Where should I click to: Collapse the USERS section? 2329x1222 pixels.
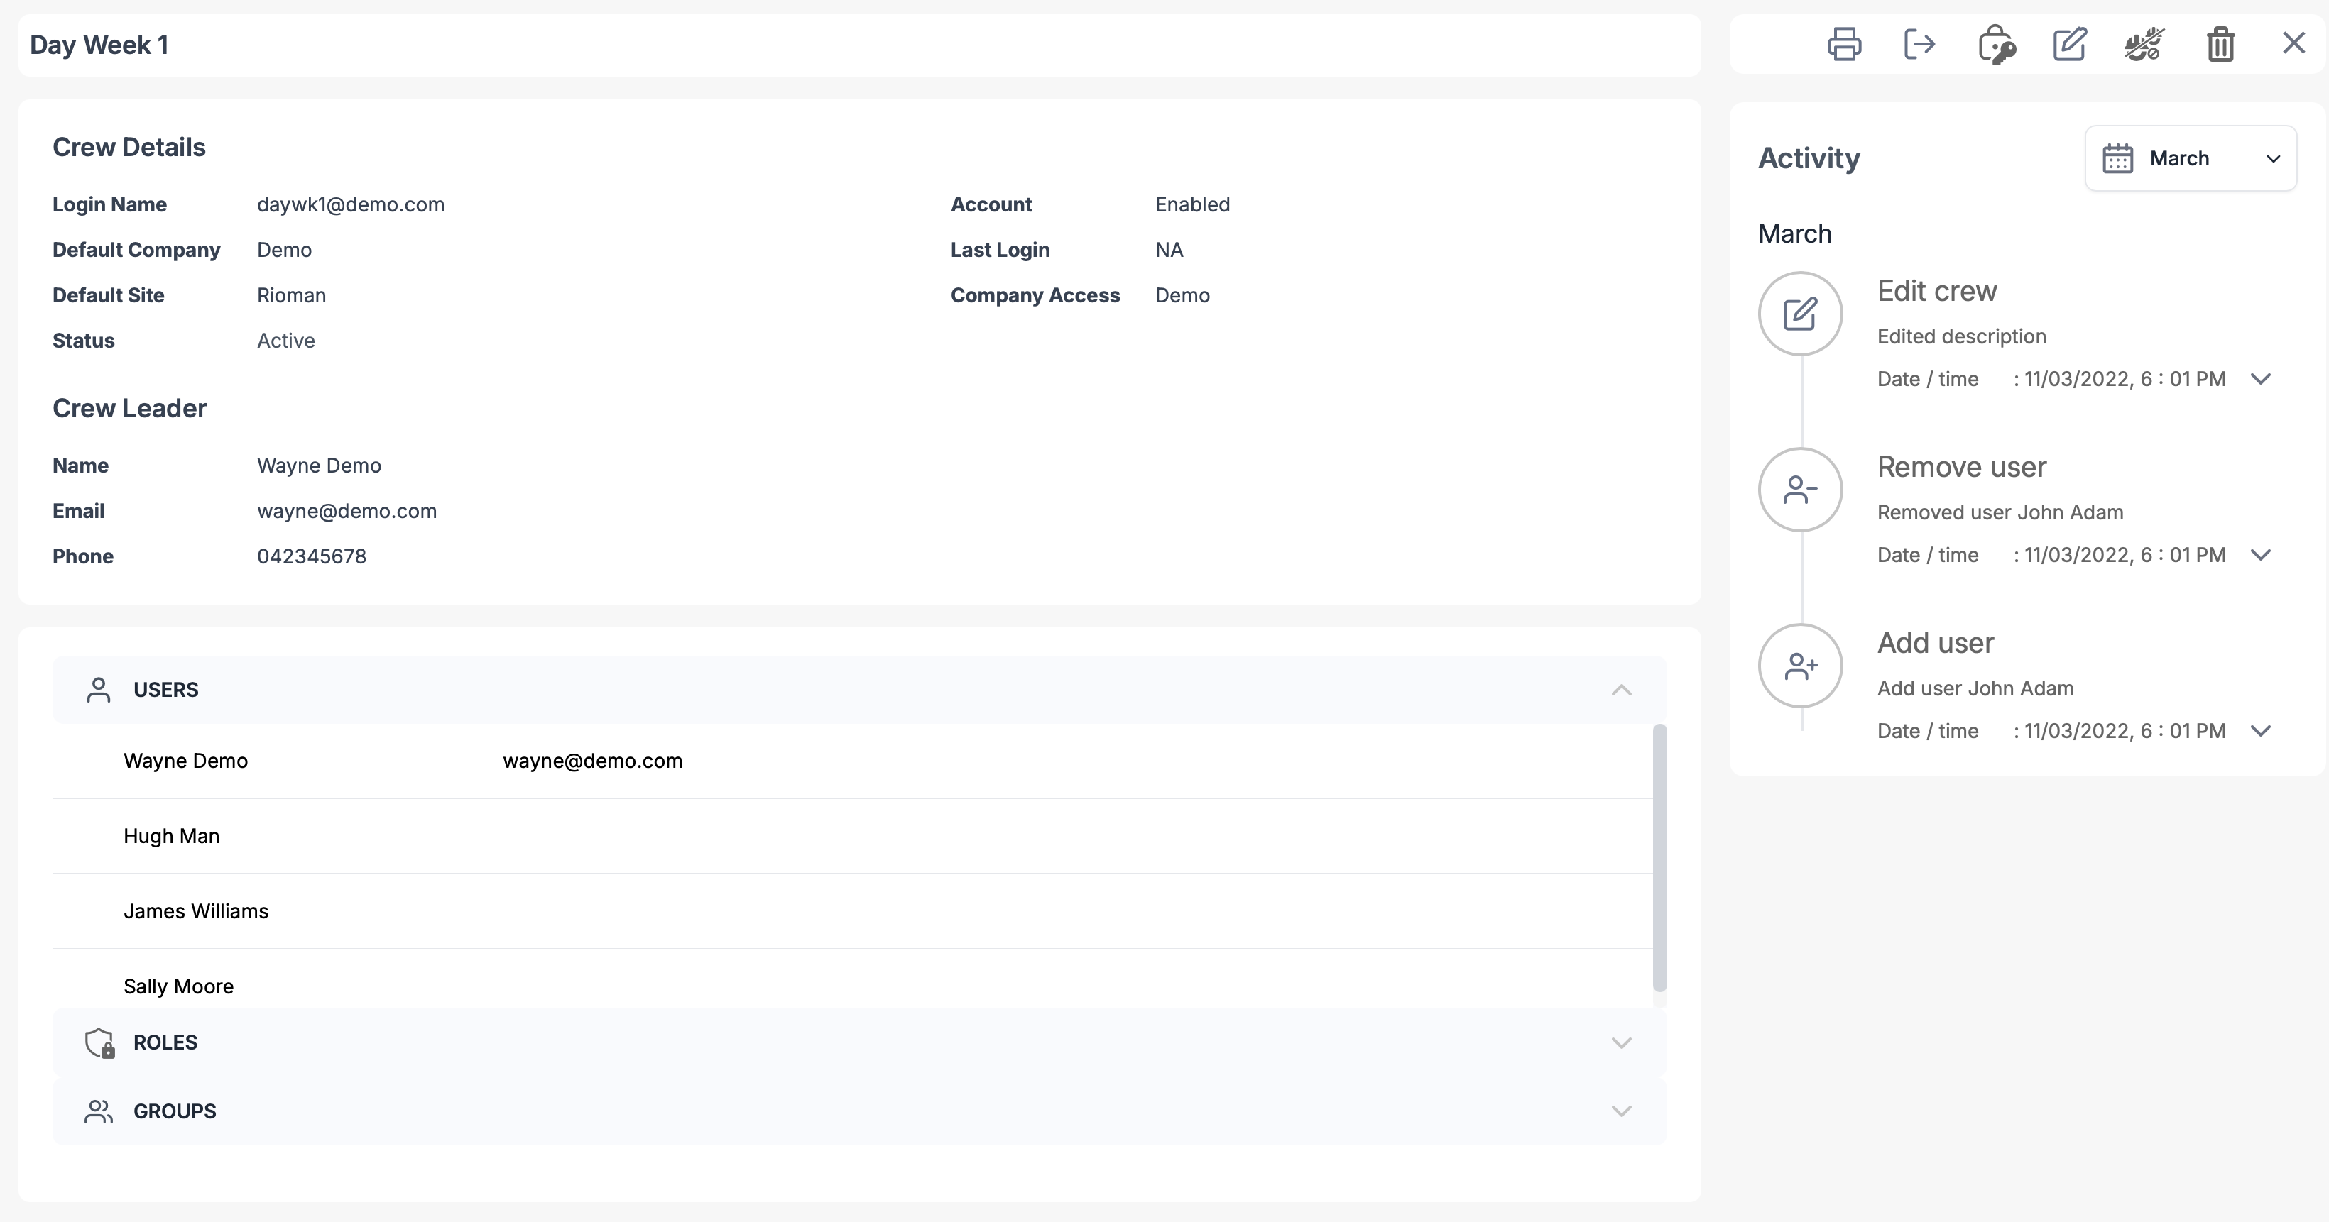[1620, 690]
